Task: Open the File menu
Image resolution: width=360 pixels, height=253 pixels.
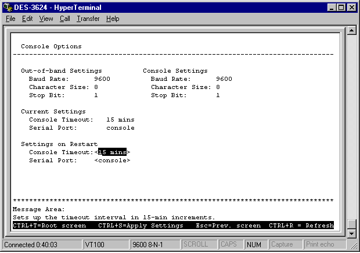Action: tap(10, 19)
